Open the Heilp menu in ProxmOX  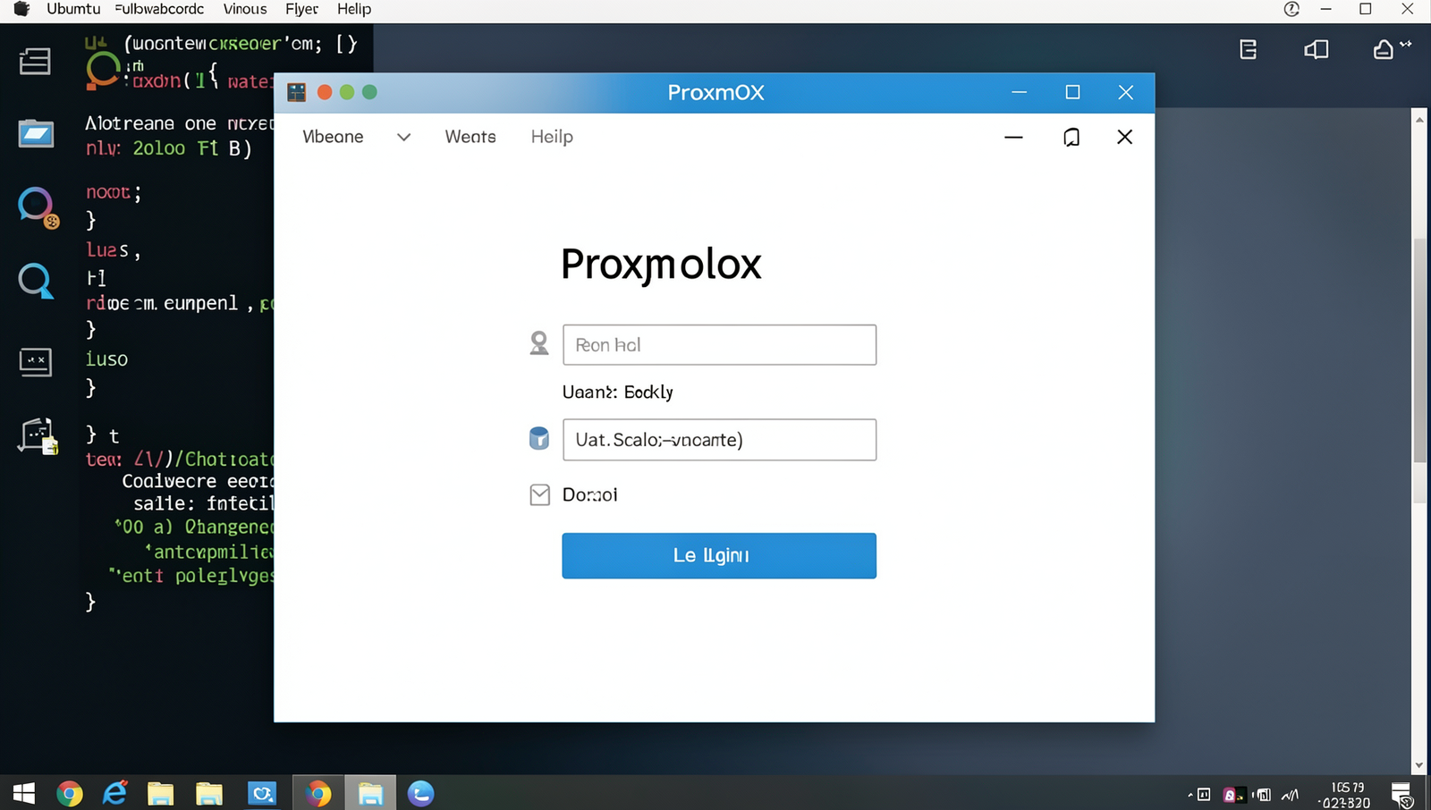[552, 137]
